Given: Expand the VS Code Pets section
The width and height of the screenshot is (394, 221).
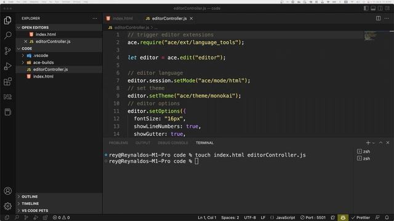Looking at the screenshot, I should tap(59, 211).
